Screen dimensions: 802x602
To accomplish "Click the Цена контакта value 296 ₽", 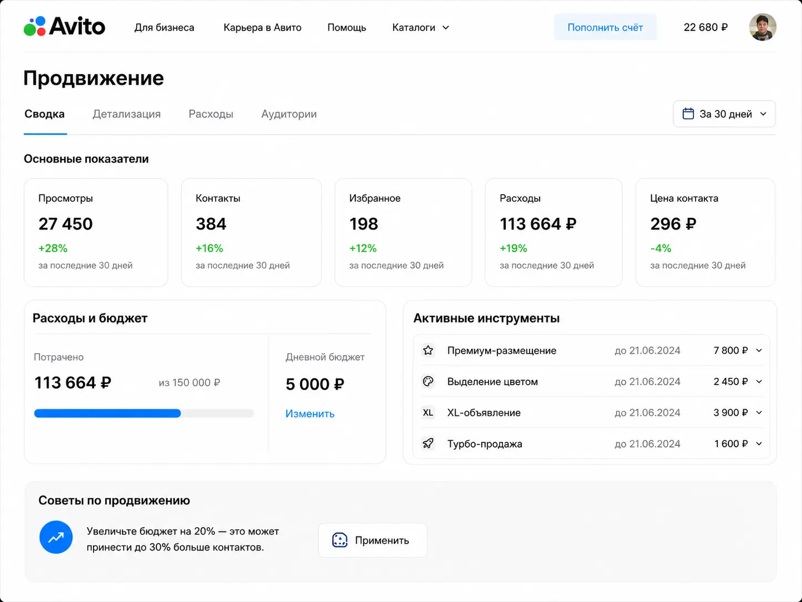I will (673, 223).
